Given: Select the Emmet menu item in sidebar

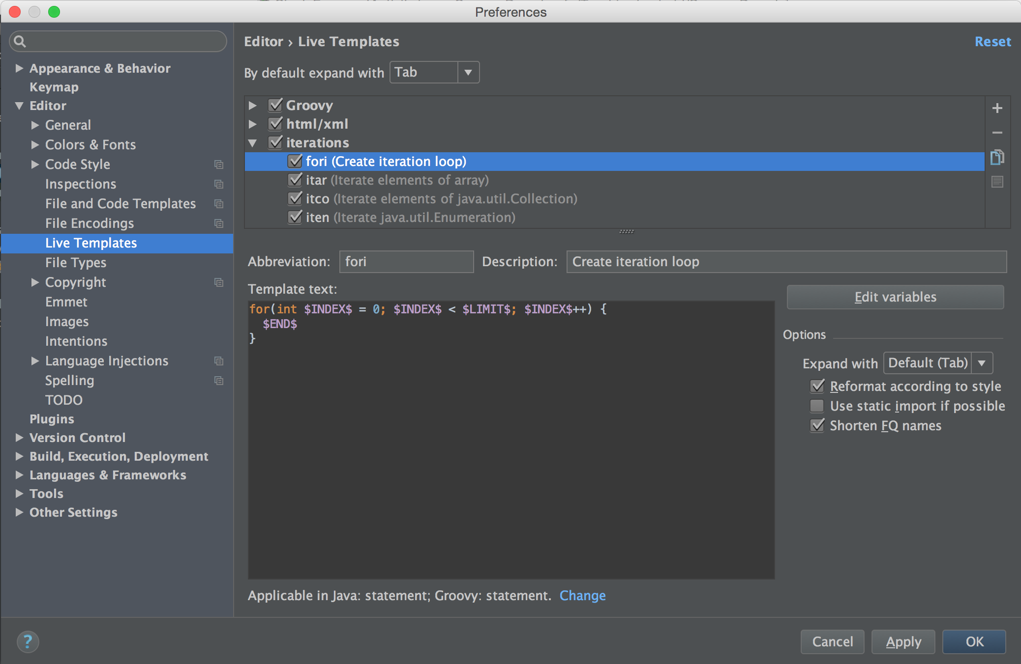Looking at the screenshot, I should (x=65, y=302).
